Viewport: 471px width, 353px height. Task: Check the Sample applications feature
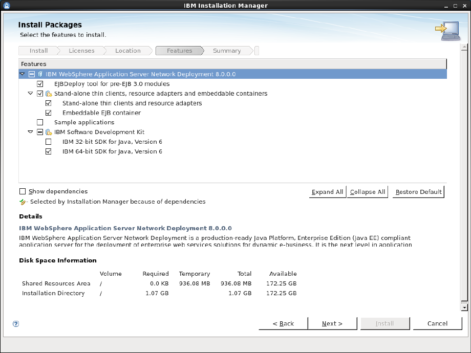click(40, 122)
